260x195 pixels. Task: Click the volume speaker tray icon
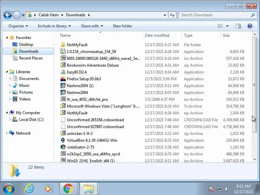point(227,189)
